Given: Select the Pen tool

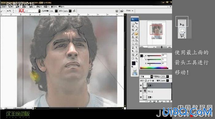Looking at the screenshot, I should click(x=133, y=48).
